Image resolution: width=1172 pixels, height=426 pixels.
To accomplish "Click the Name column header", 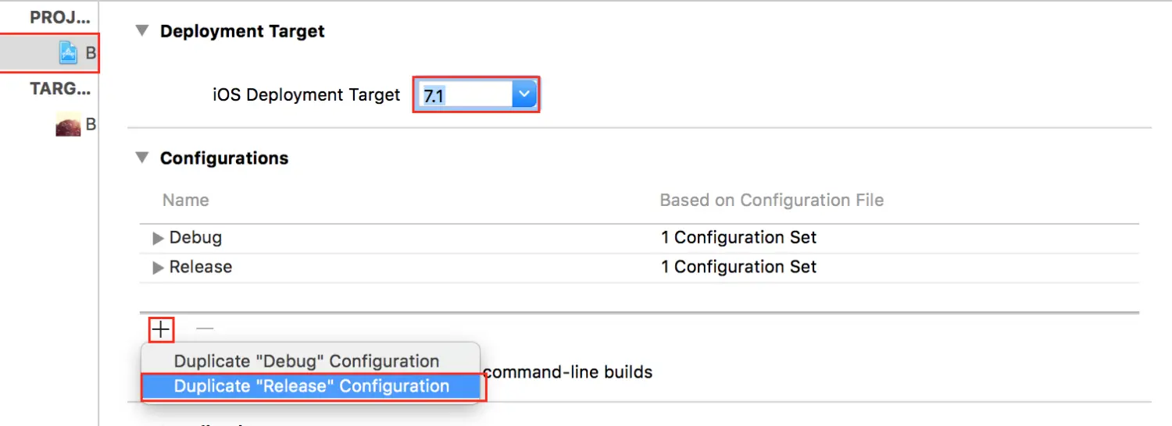I will (186, 201).
